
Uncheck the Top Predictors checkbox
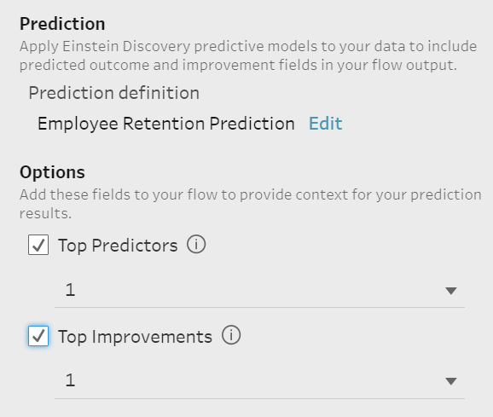coord(38,245)
